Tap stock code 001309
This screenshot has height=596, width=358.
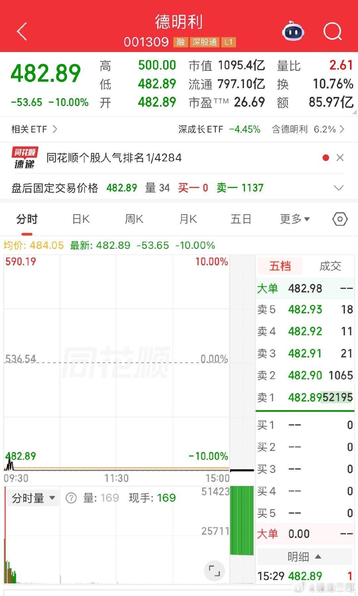146,42
